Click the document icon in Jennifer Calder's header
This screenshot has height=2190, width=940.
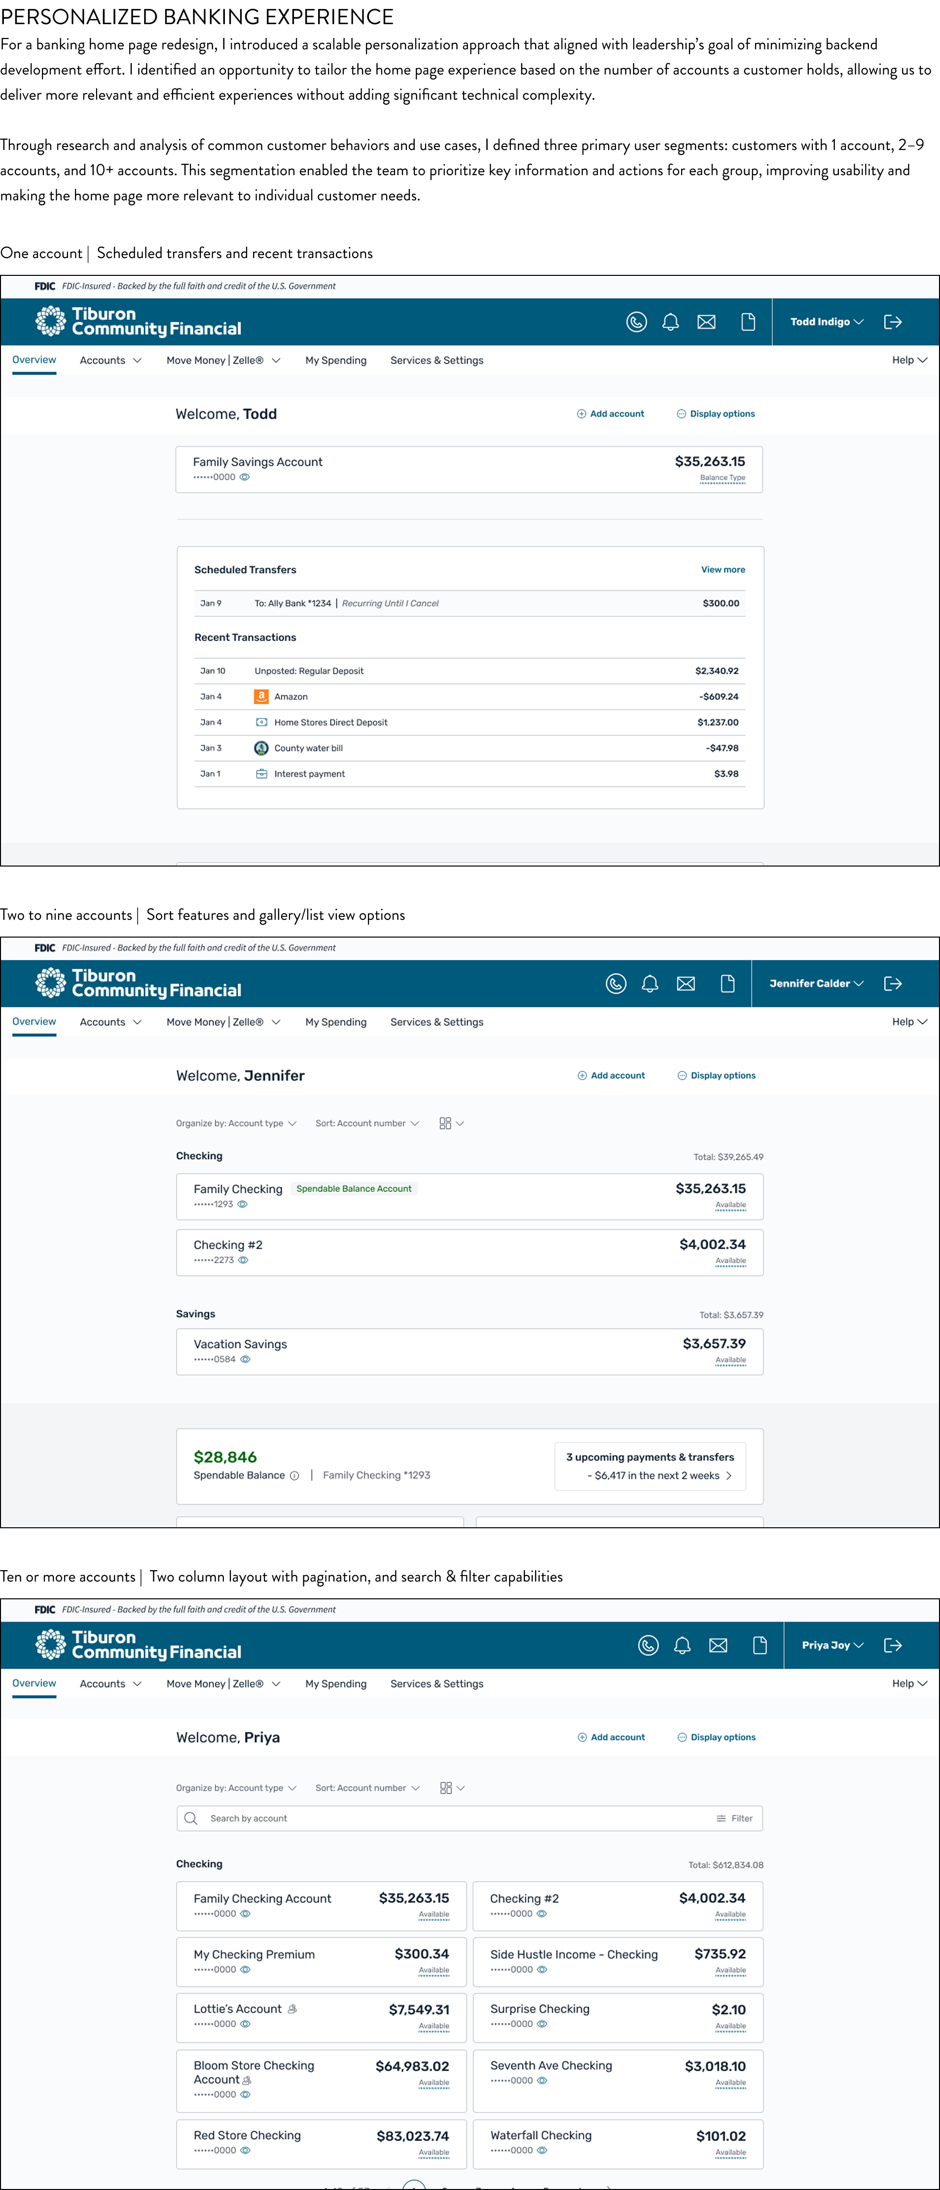[x=727, y=983]
